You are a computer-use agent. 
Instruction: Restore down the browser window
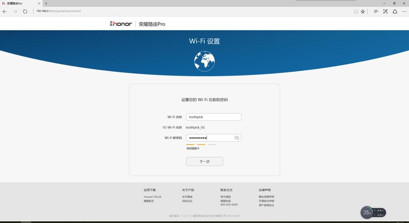point(394,4)
